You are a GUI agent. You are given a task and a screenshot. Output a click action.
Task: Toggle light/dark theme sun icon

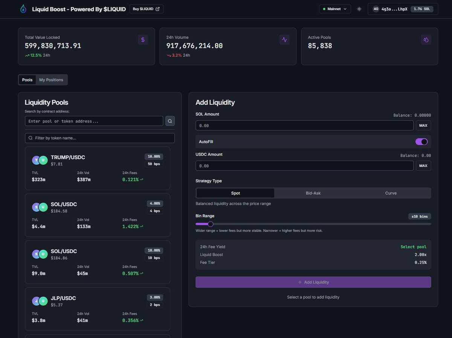(x=359, y=9)
